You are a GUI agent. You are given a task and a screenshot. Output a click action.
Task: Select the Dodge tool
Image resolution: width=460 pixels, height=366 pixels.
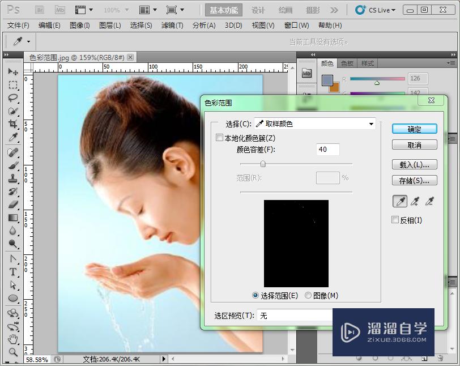pos(13,244)
